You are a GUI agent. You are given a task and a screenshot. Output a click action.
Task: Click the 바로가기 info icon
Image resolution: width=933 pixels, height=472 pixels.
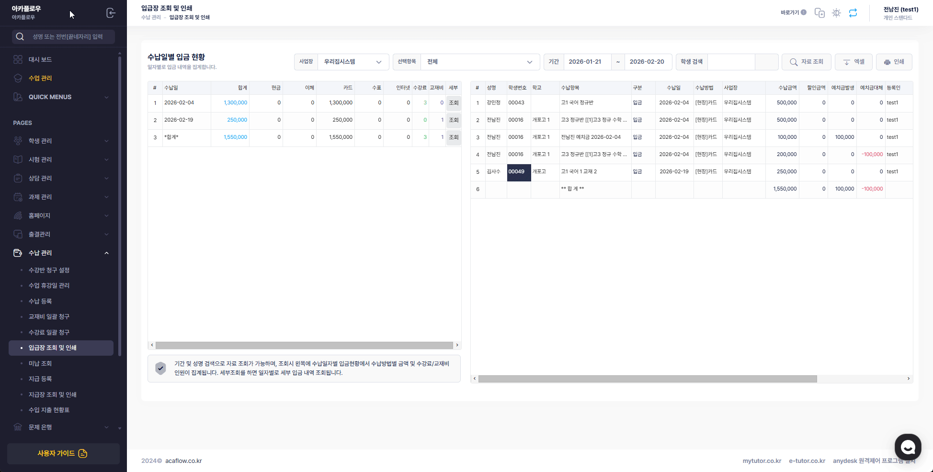pos(804,12)
